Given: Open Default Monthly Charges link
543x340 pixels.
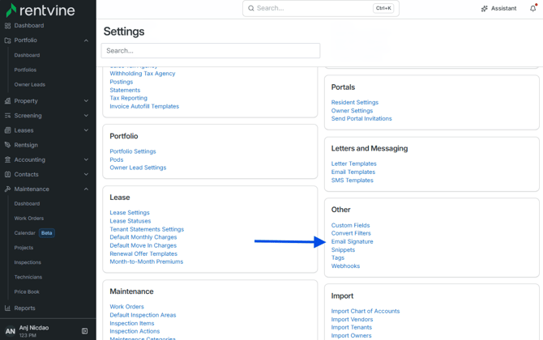Looking at the screenshot, I should tap(143, 237).
